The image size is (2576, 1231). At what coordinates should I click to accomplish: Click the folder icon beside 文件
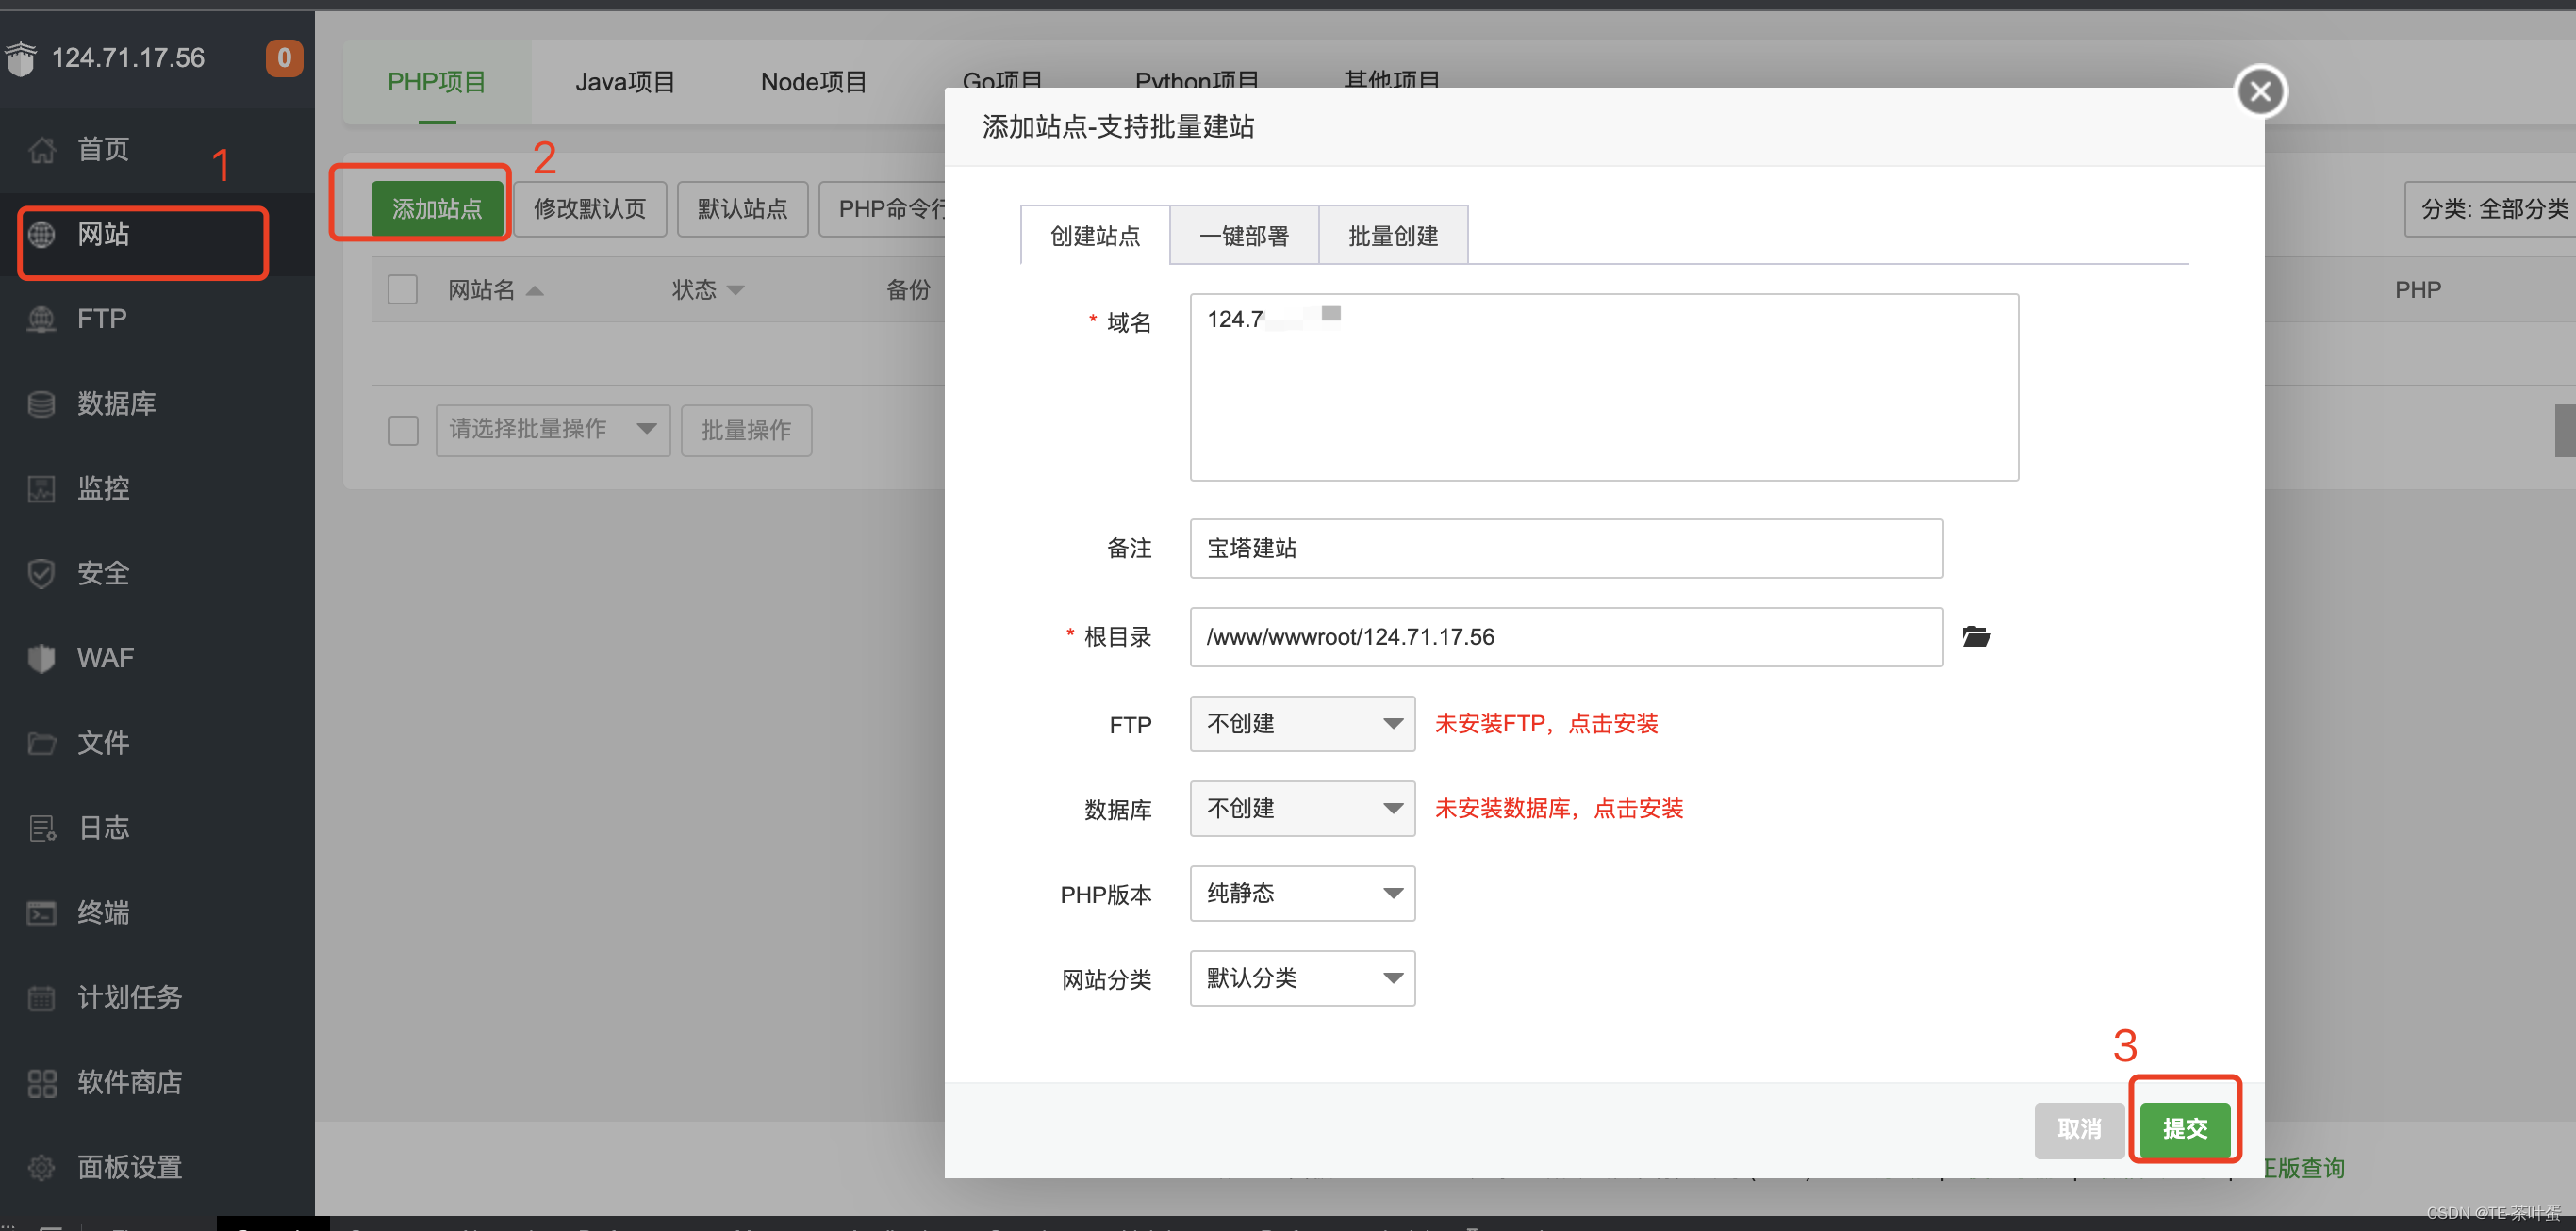[x=42, y=743]
